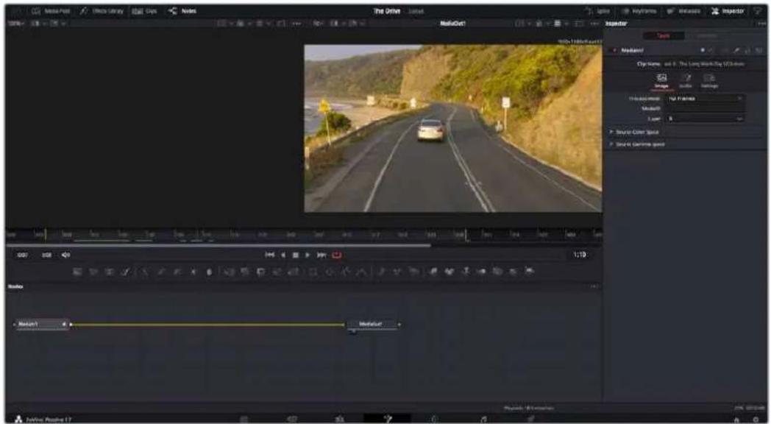The width and height of the screenshot is (771, 424).
Task: Add a pEmitter particle node from toolbar
Action: [382, 271]
